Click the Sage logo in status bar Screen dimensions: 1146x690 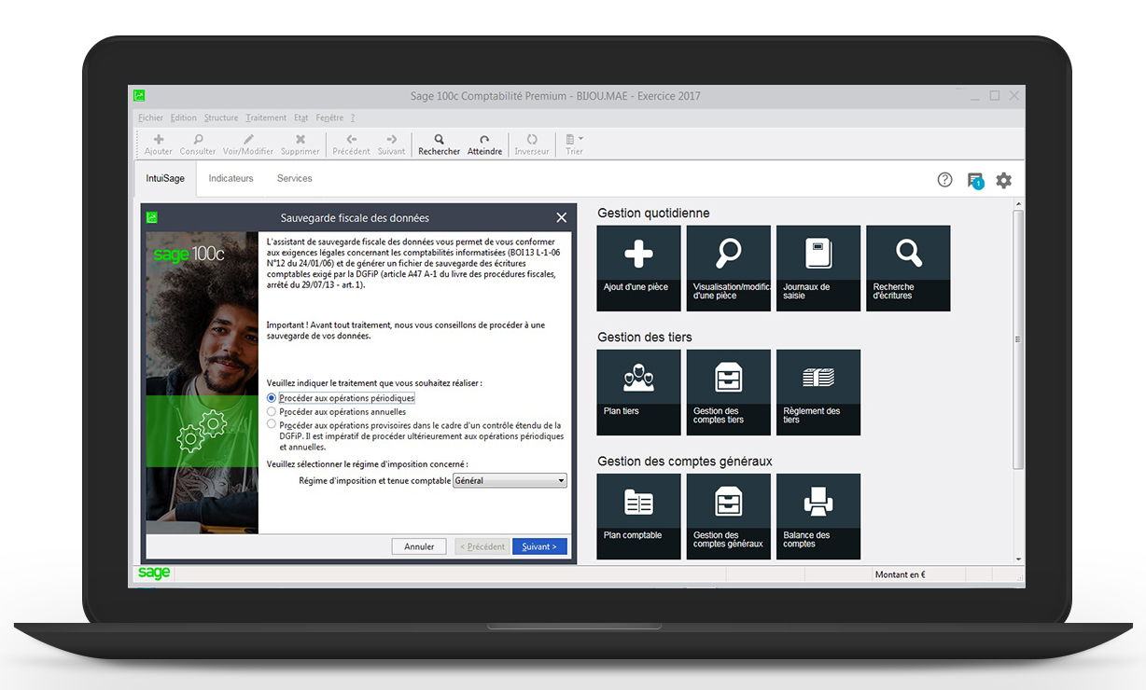tap(154, 573)
